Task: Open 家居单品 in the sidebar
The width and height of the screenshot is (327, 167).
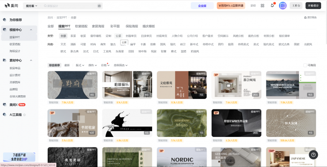Action: click(x=15, y=68)
